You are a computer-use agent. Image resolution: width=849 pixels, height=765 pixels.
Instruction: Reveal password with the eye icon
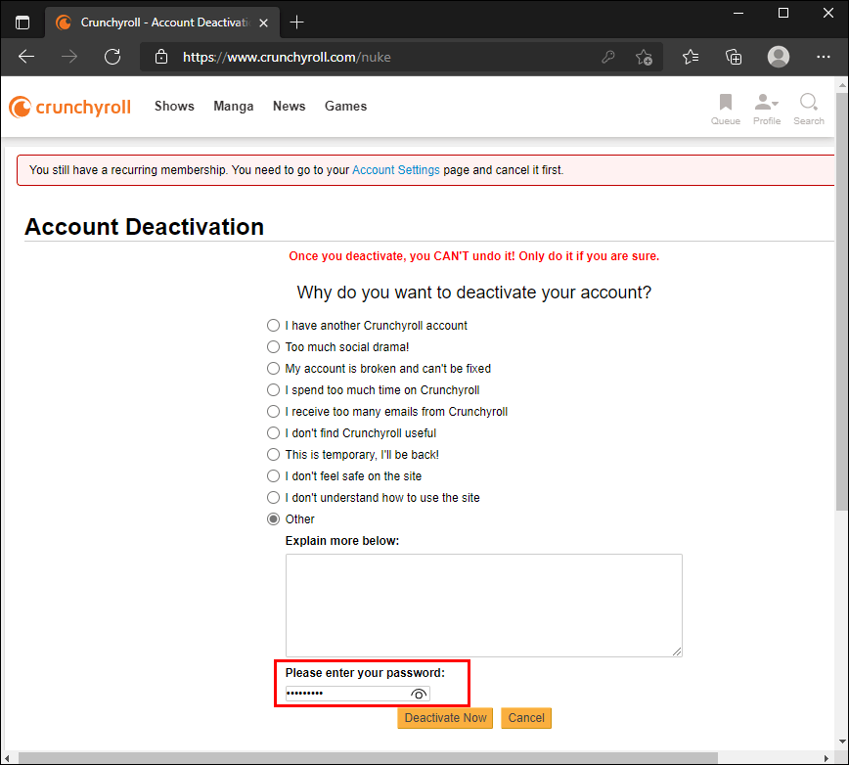point(418,694)
